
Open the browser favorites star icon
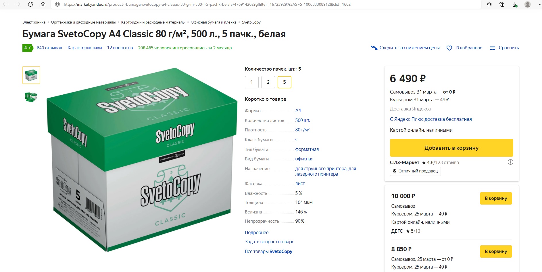(489, 4)
